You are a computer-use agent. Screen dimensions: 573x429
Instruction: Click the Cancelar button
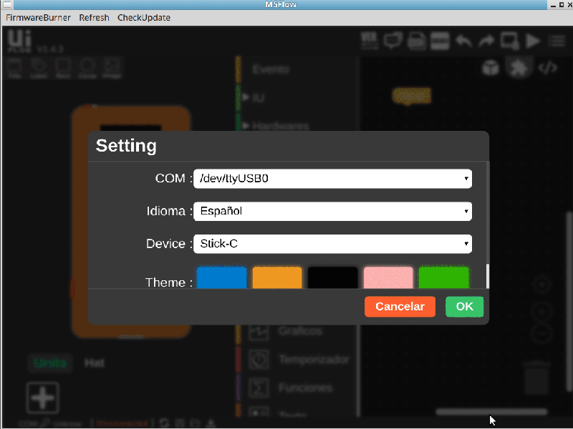(400, 307)
